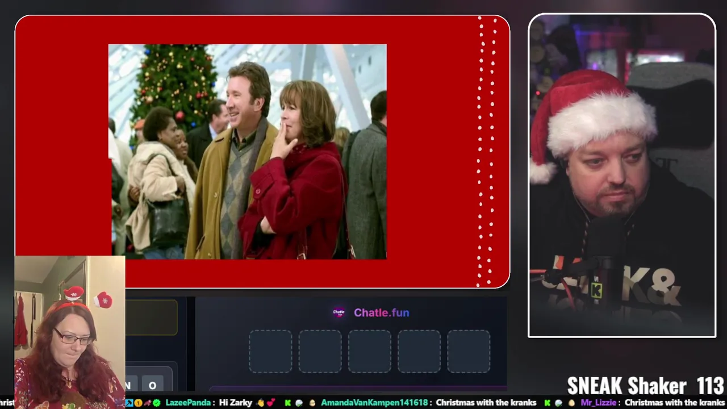Click the 'Hi Zarky' chat message
The image size is (727, 409).
[236, 403]
